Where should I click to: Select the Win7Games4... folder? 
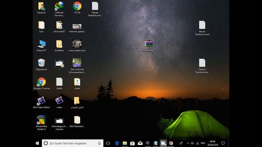[77, 120]
